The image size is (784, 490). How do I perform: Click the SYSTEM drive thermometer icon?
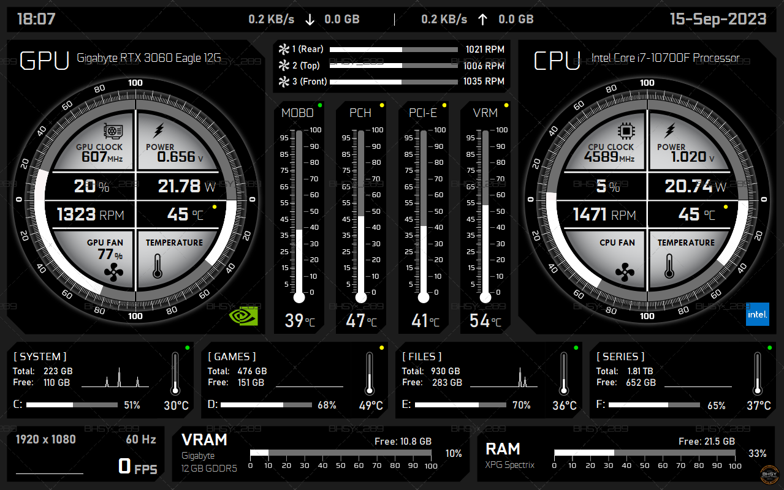175,374
